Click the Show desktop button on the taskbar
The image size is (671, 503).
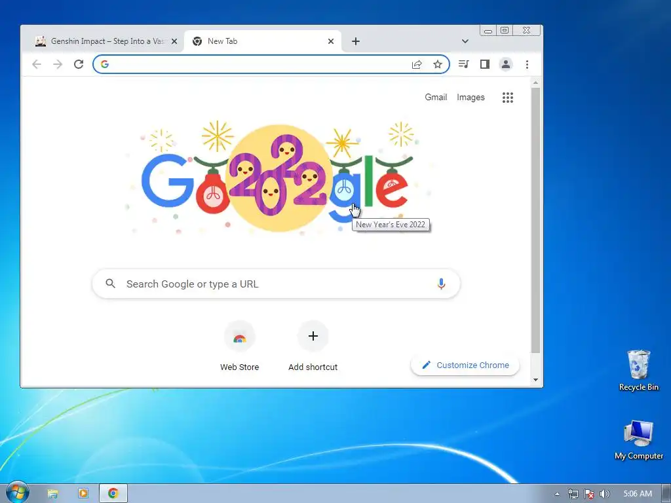(666, 494)
